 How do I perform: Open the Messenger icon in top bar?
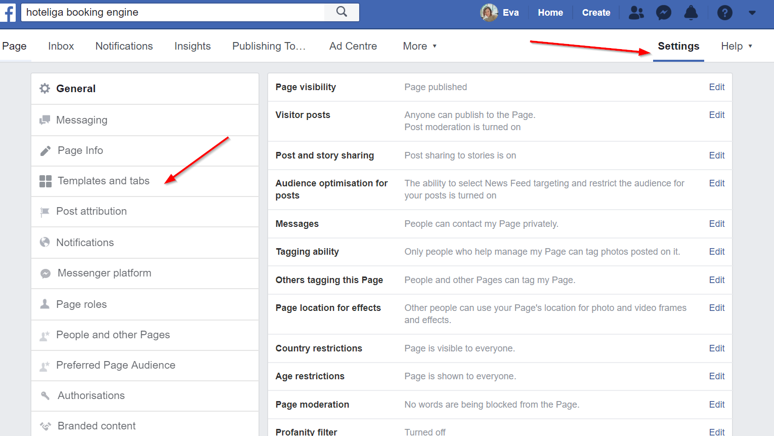[x=663, y=13]
